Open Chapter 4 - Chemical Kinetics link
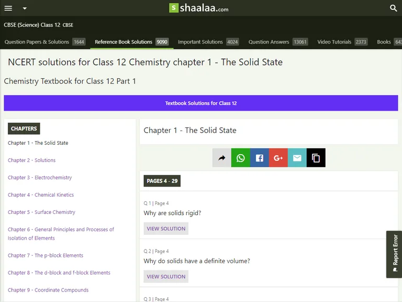The image size is (402, 302). 41,195
